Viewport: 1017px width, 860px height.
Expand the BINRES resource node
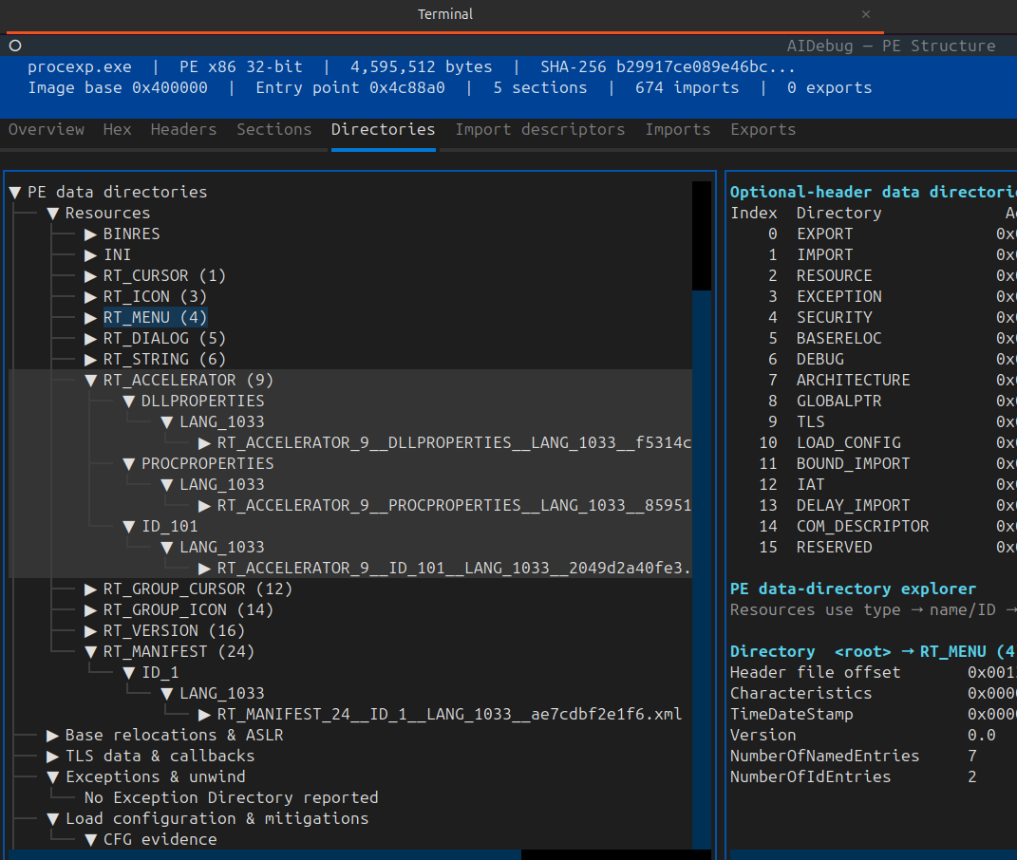(91, 234)
